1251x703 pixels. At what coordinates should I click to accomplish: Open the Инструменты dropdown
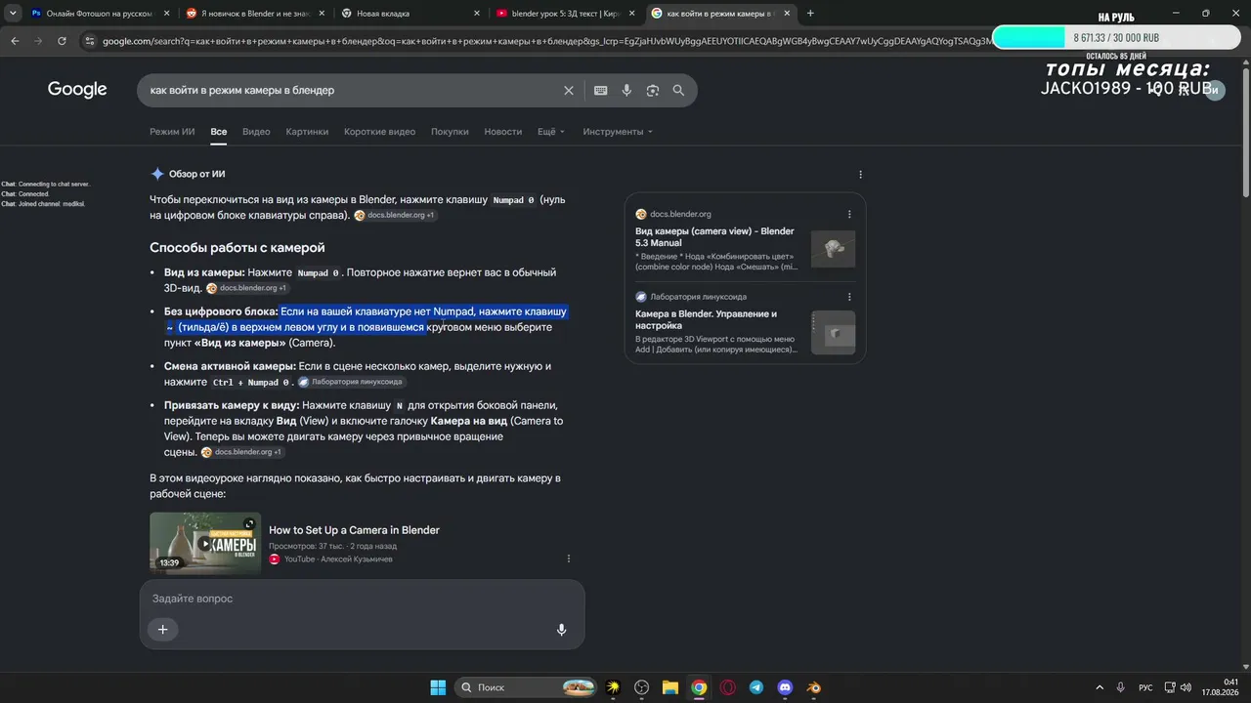(x=618, y=132)
